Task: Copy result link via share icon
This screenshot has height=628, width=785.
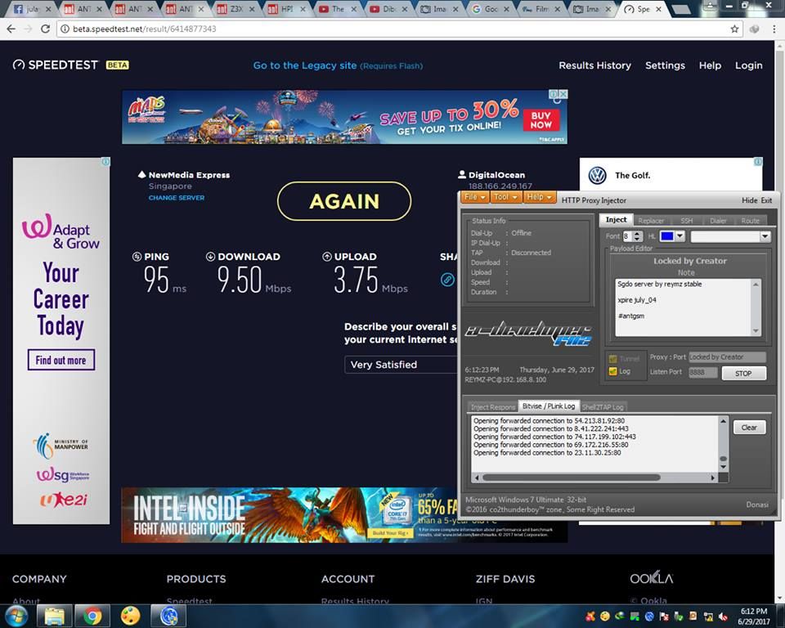Action: click(x=447, y=280)
